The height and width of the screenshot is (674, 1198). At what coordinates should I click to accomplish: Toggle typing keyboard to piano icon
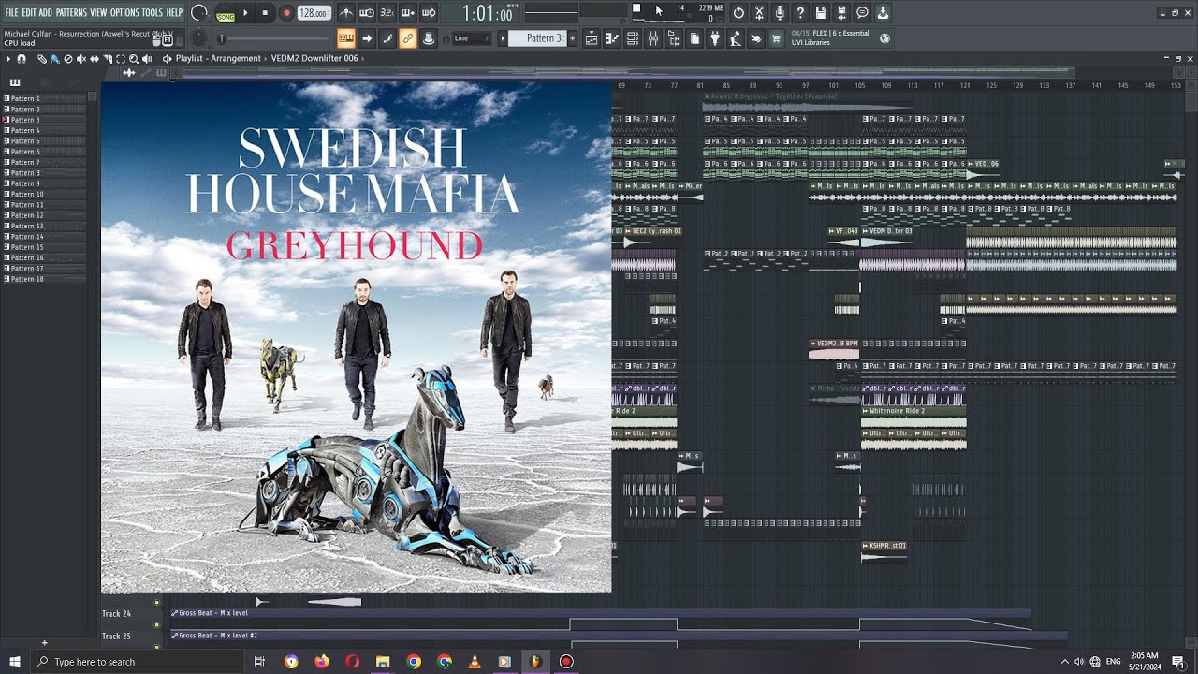click(x=346, y=38)
